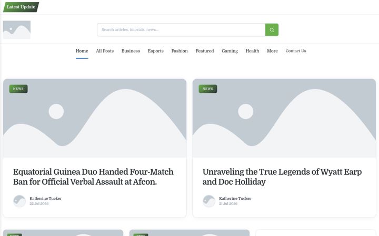Expand the More menu
Viewport: 379px width, 236px height.
coord(273,51)
